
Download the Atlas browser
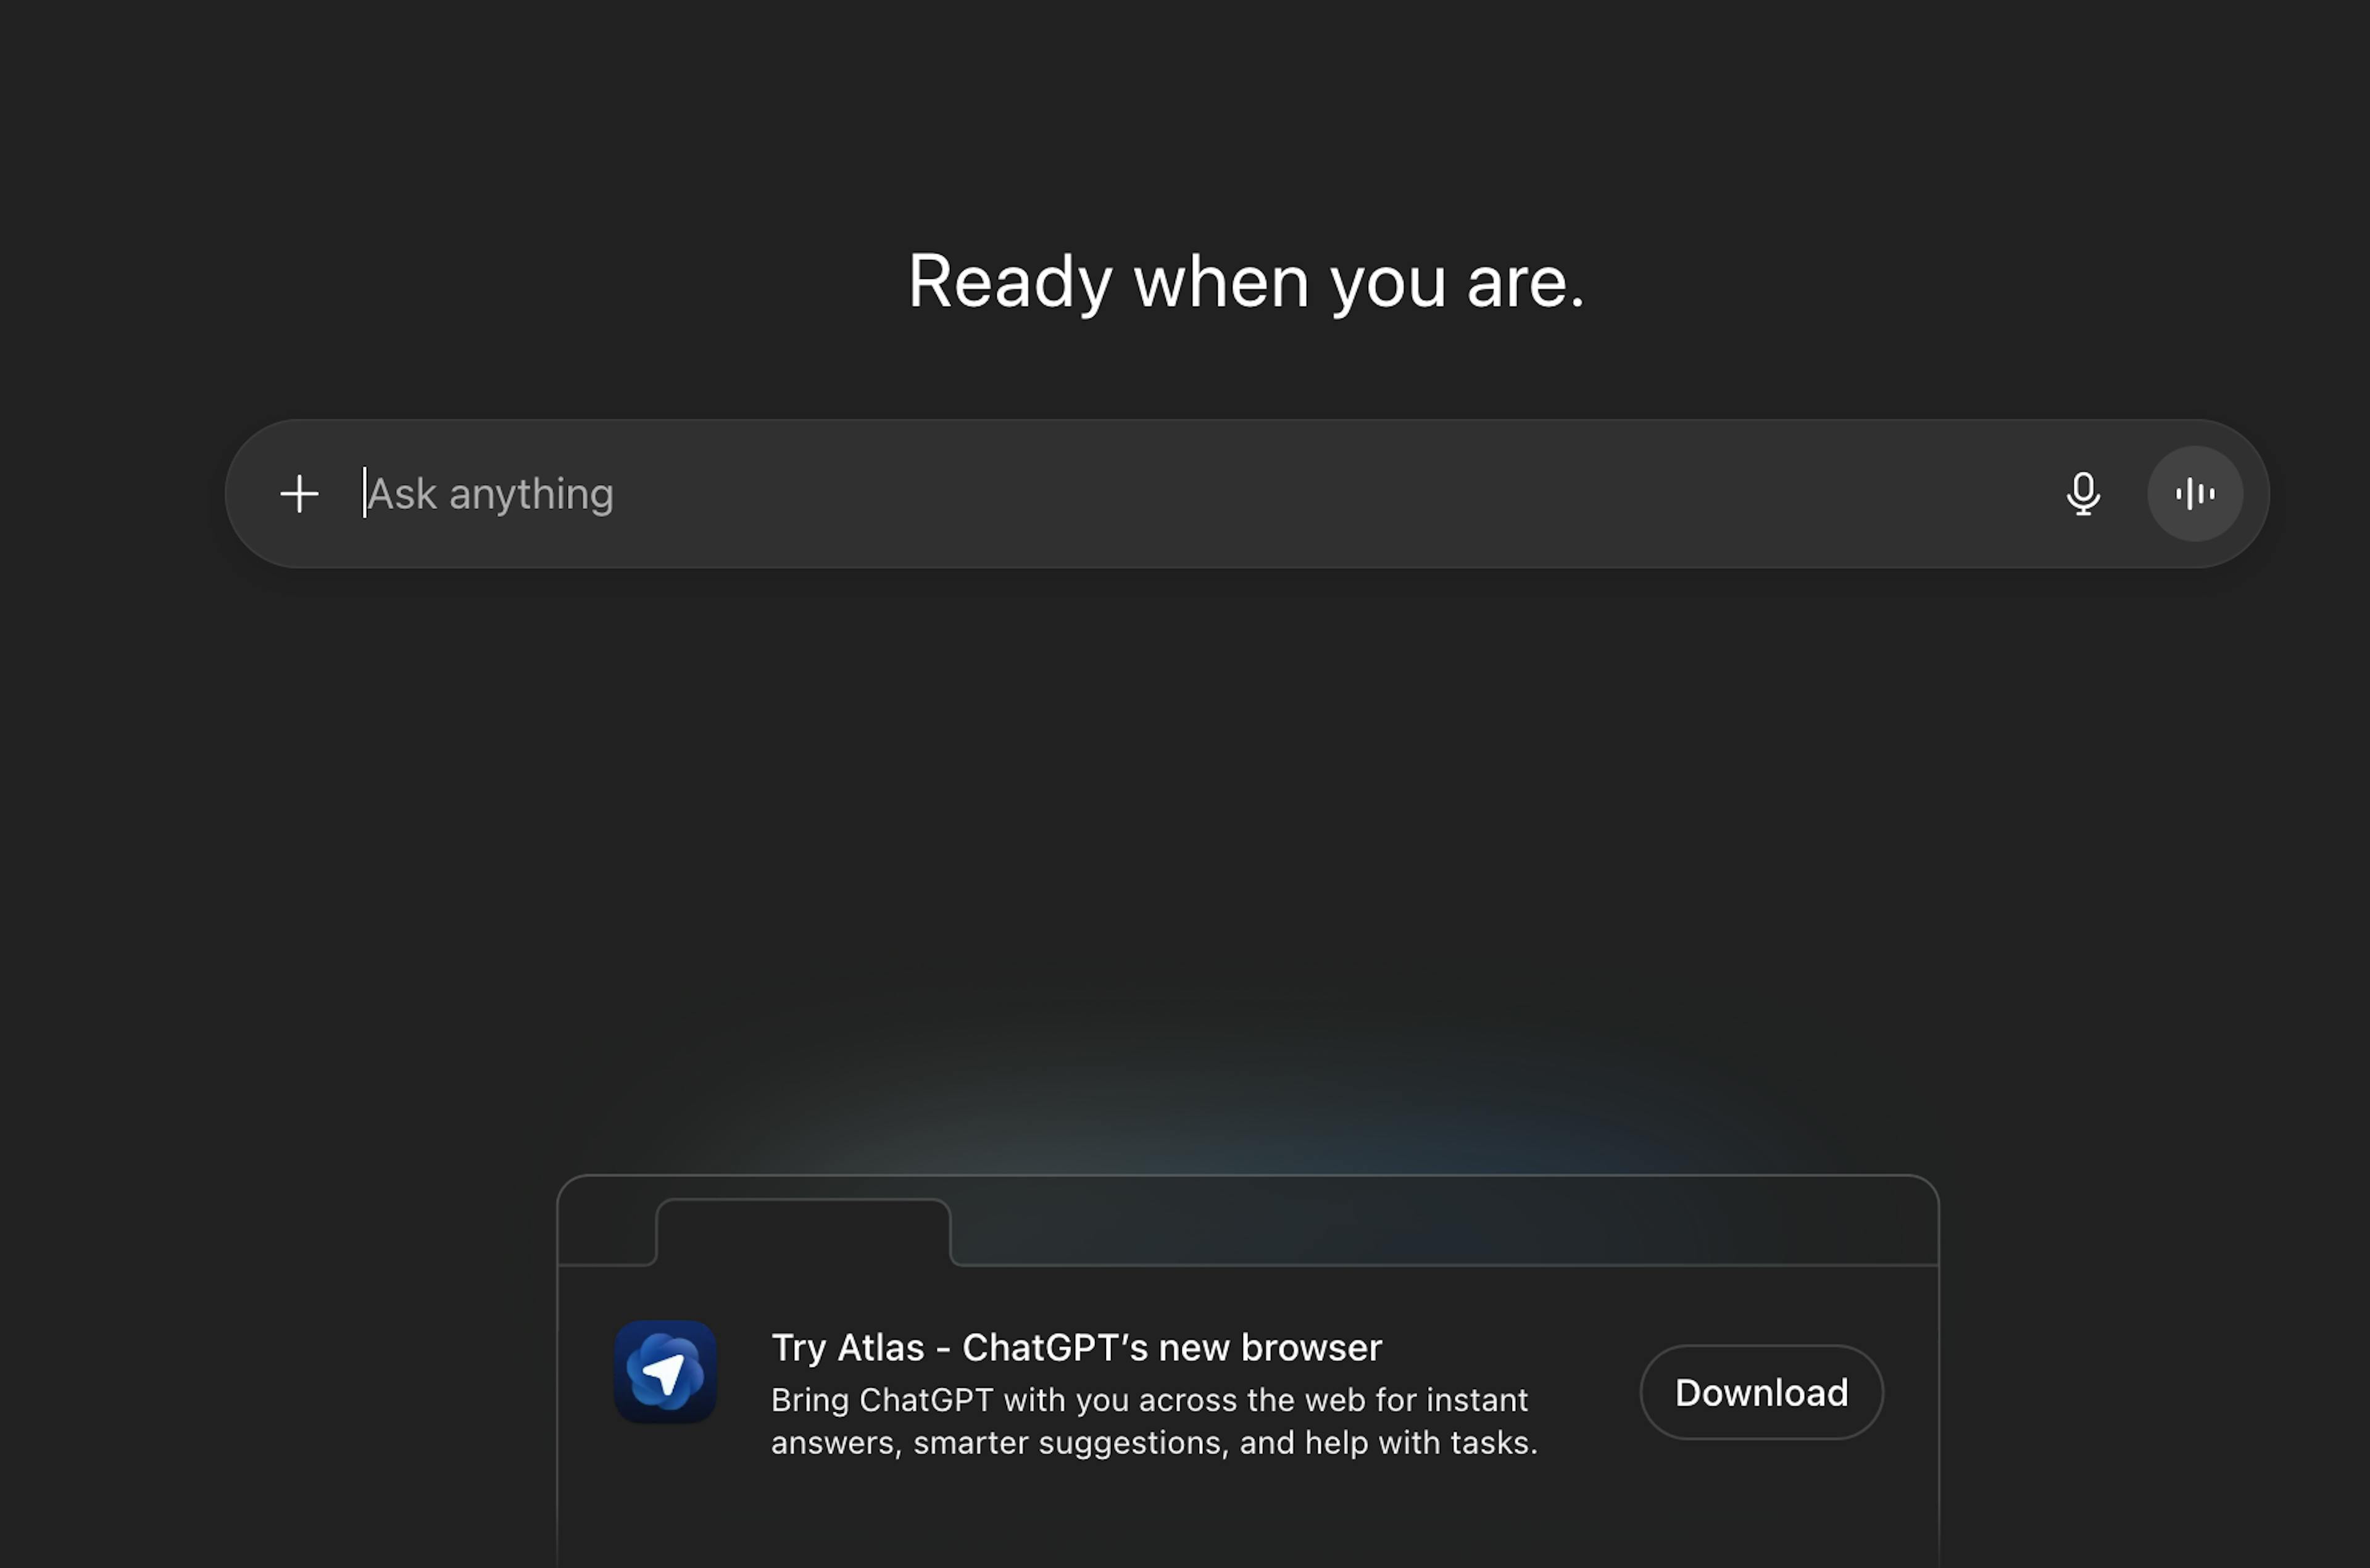pos(1761,1392)
